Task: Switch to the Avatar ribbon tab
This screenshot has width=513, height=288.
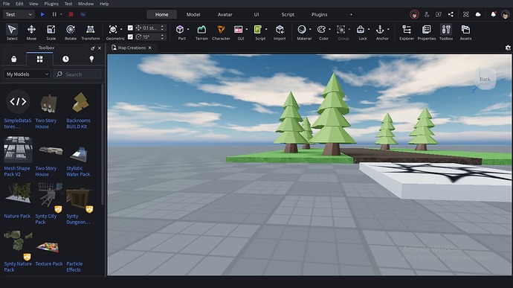Action: point(225,14)
